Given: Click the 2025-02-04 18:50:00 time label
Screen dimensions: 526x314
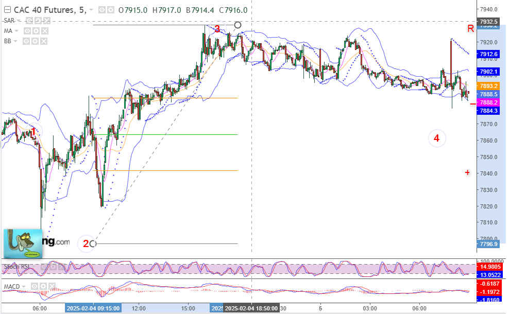Looking at the screenshot, I should pos(251,308).
